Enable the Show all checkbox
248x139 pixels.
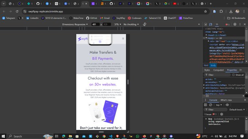pyautogui.click(x=233, y=75)
